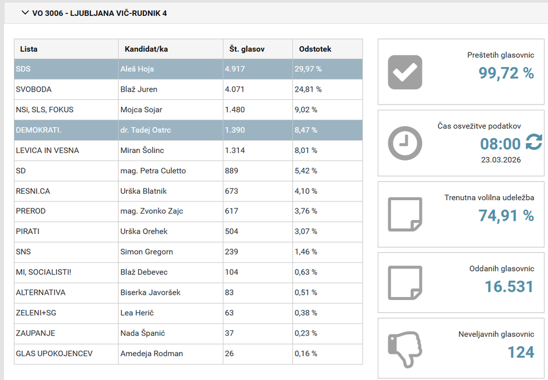Image resolution: width=548 pixels, height=380 pixels.
Task: Click the counted ballots checkmark icon
Action: (x=405, y=72)
